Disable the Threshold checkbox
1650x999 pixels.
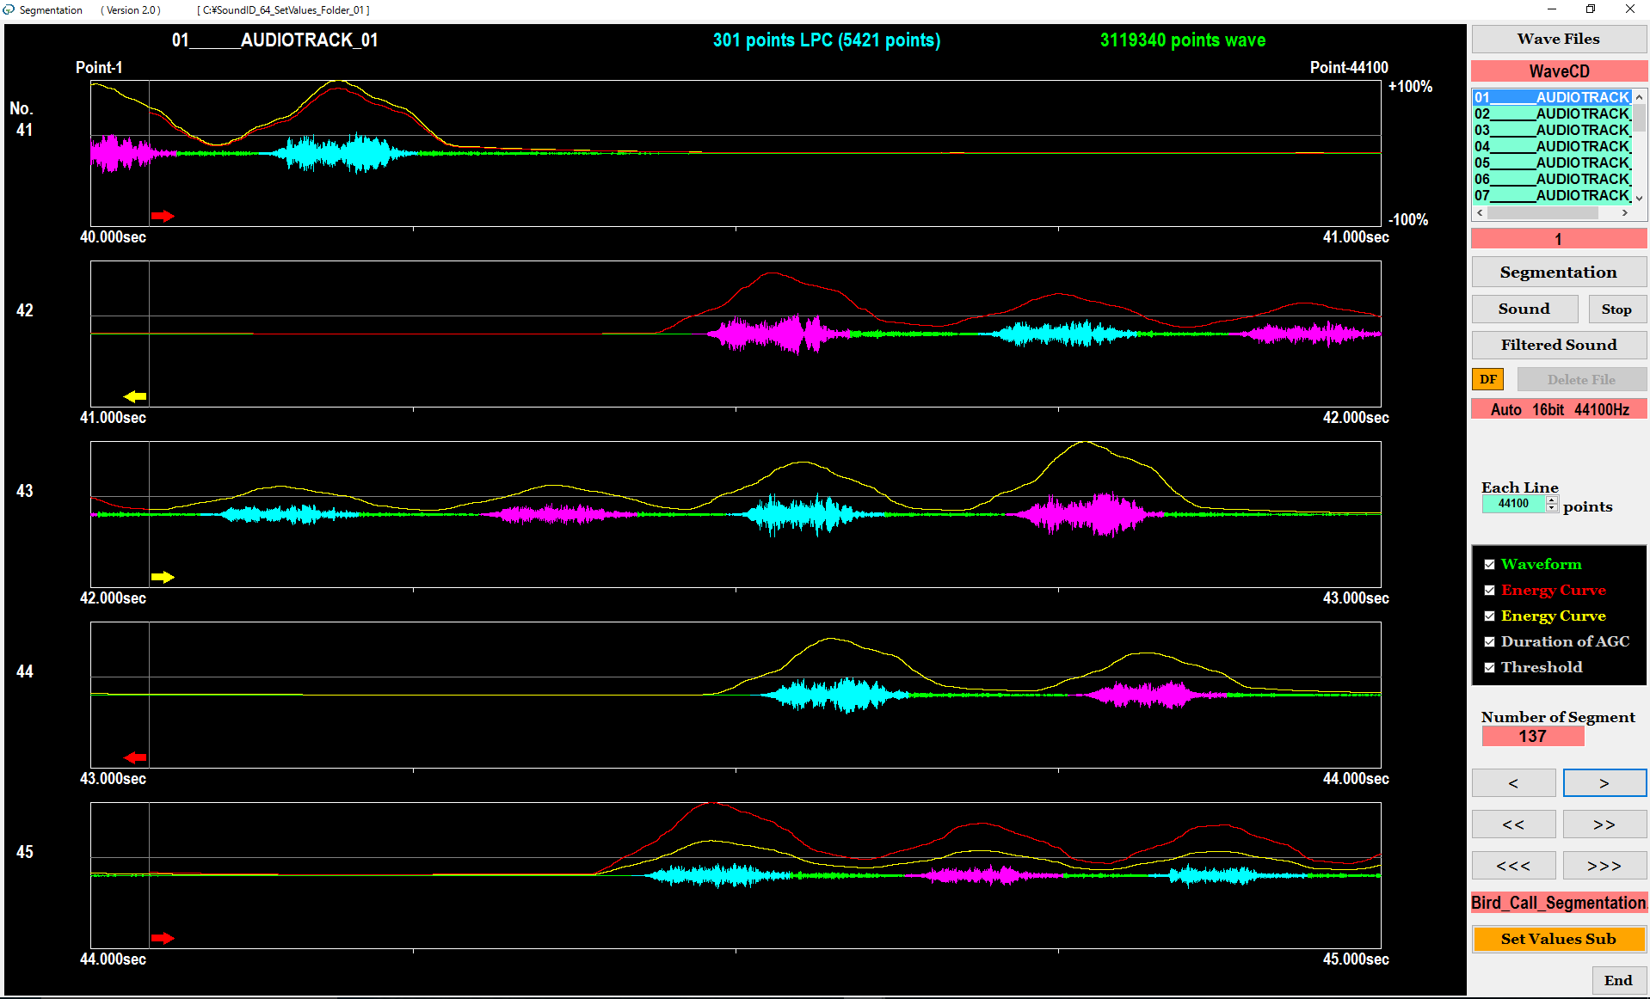pos(1489,668)
